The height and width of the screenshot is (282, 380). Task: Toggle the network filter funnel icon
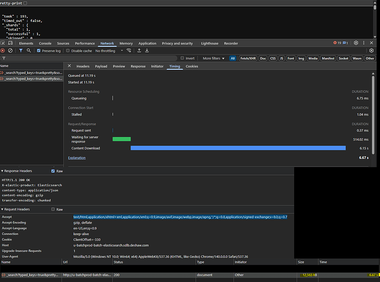tap(21, 50)
